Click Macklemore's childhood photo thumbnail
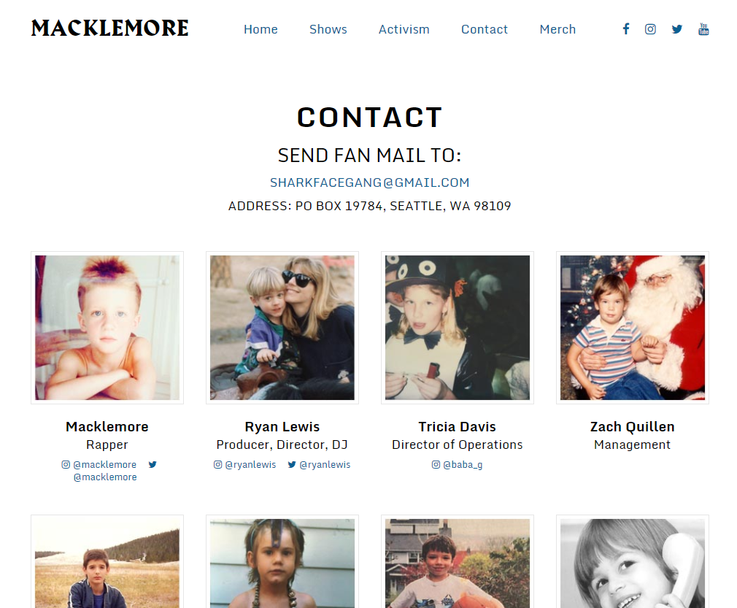Image resolution: width=737 pixels, height=608 pixels. click(107, 328)
